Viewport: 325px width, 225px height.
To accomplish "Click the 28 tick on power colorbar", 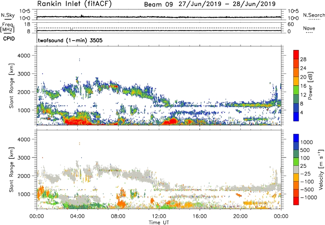I will [x=303, y=59].
